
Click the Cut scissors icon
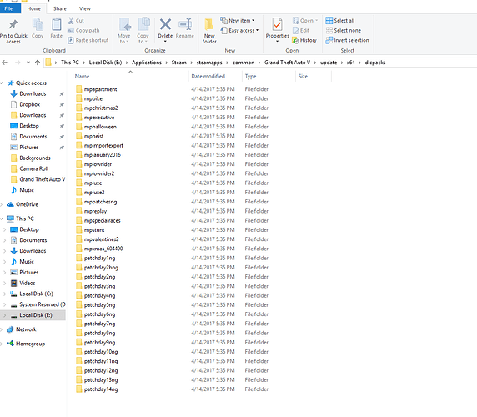click(x=71, y=21)
